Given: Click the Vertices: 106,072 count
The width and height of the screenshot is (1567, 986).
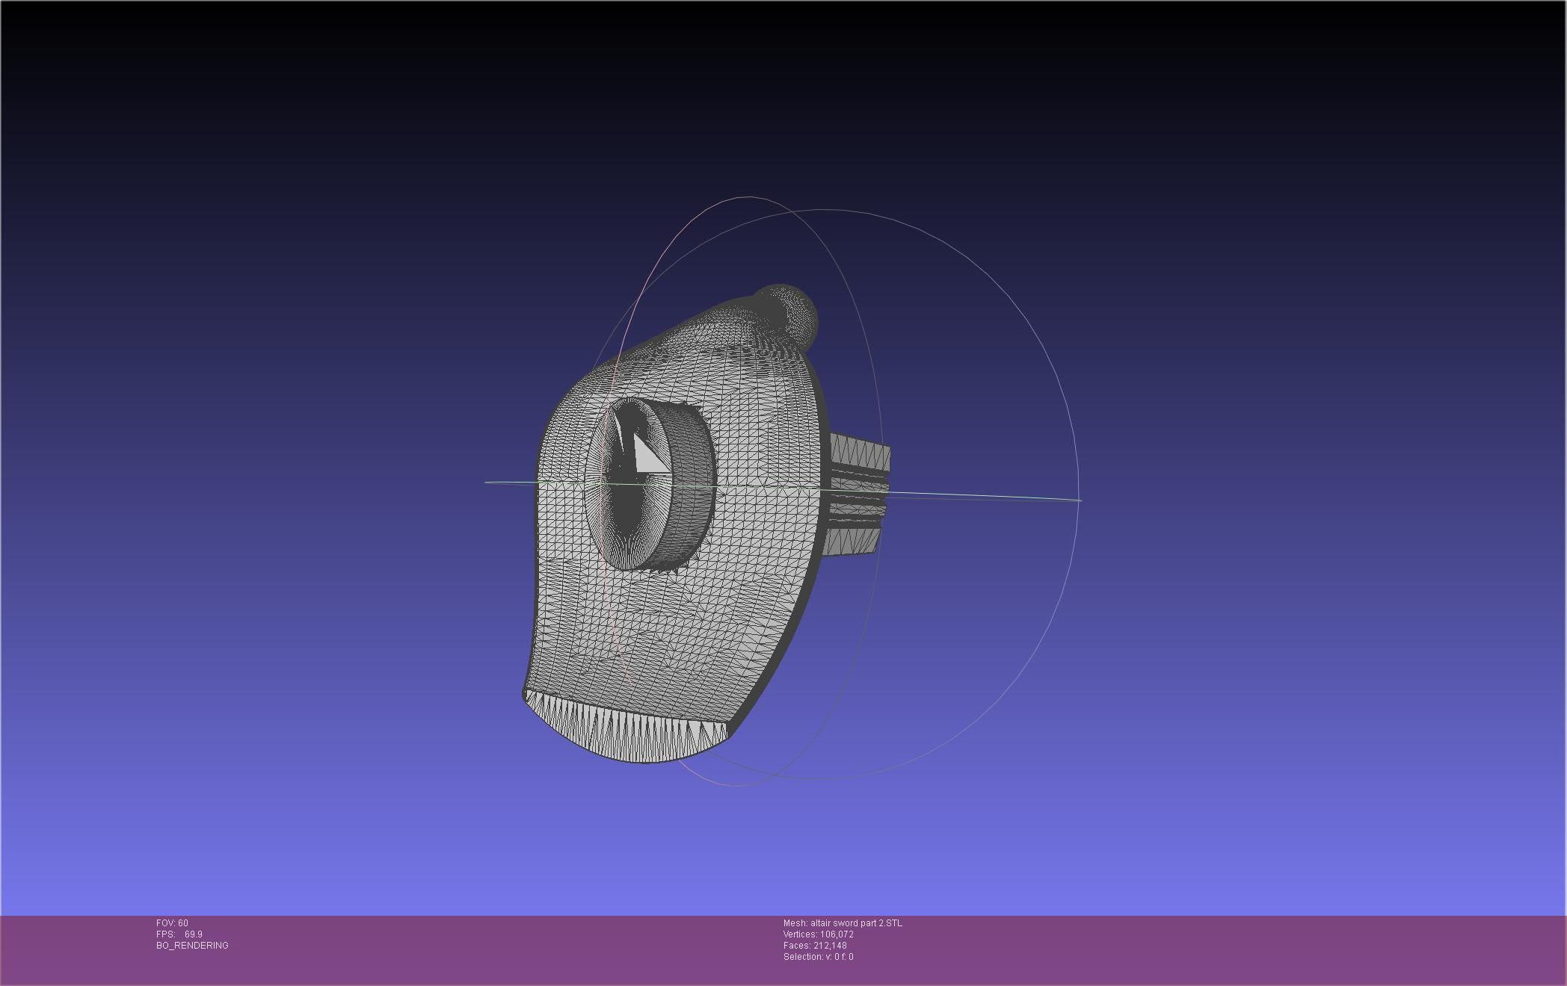Looking at the screenshot, I should (x=818, y=934).
